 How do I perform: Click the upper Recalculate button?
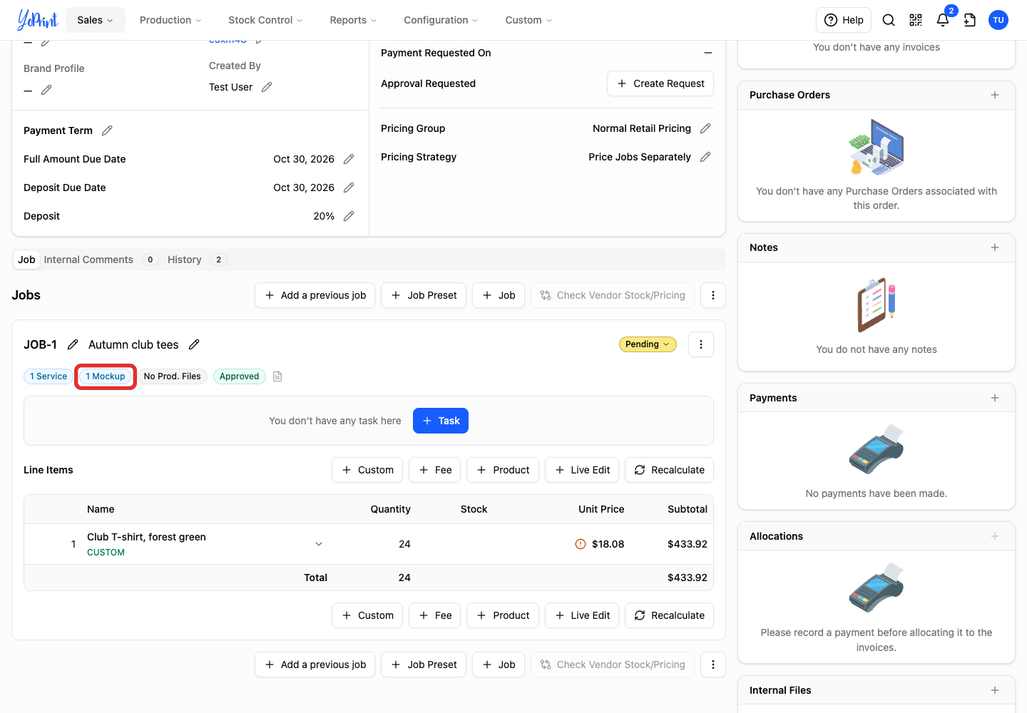click(x=669, y=470)
